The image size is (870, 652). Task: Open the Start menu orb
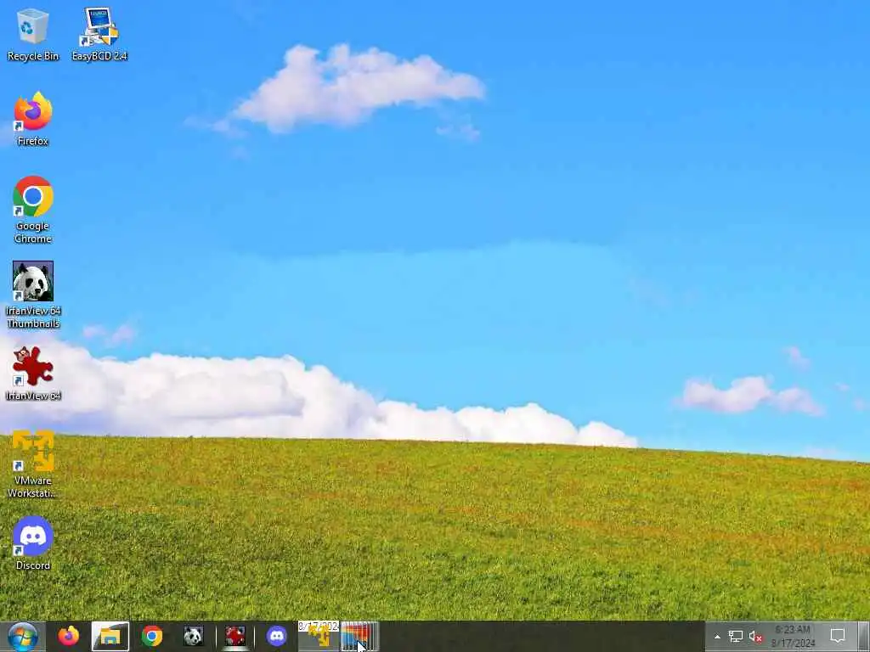(23, 637)
